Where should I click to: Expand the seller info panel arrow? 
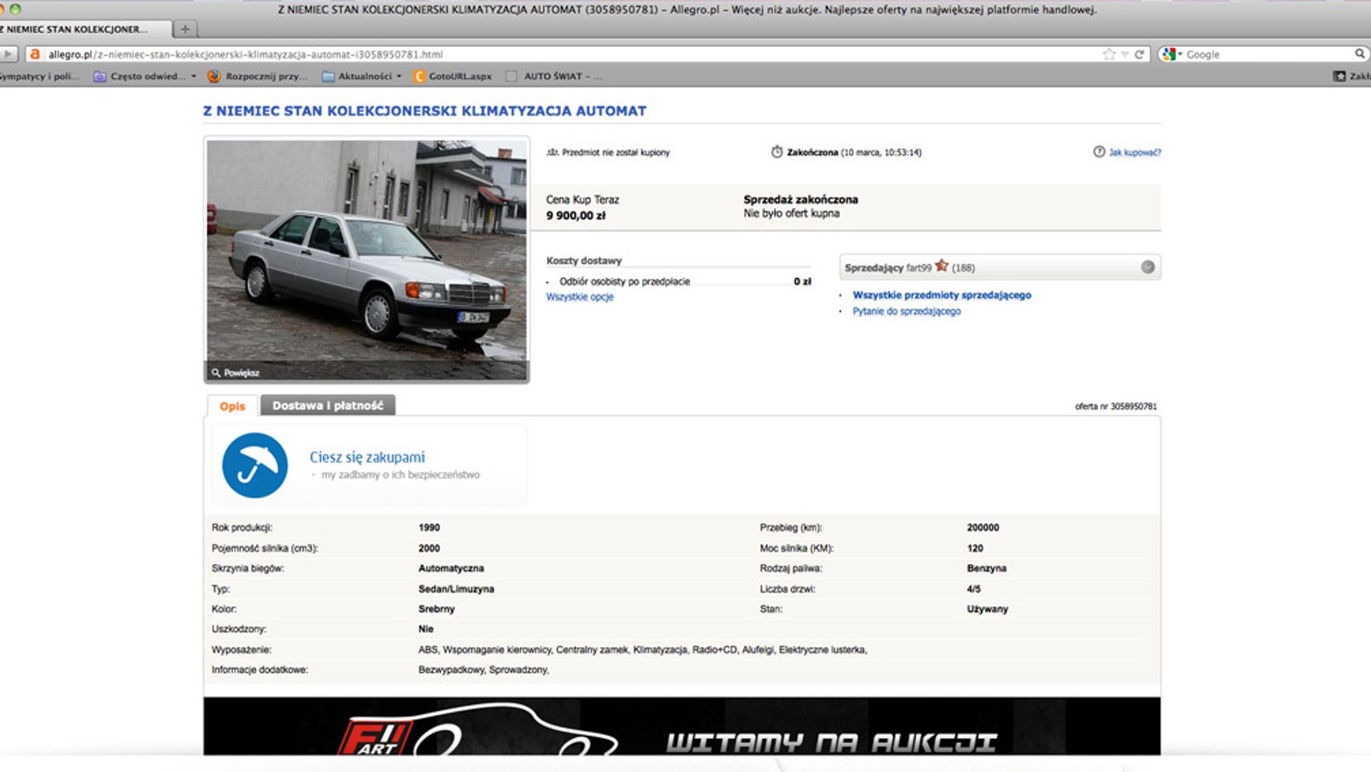click(x=1147, y=267)
